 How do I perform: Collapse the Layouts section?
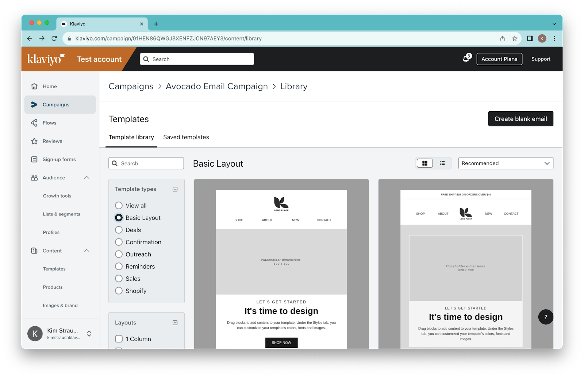(175, 322)
